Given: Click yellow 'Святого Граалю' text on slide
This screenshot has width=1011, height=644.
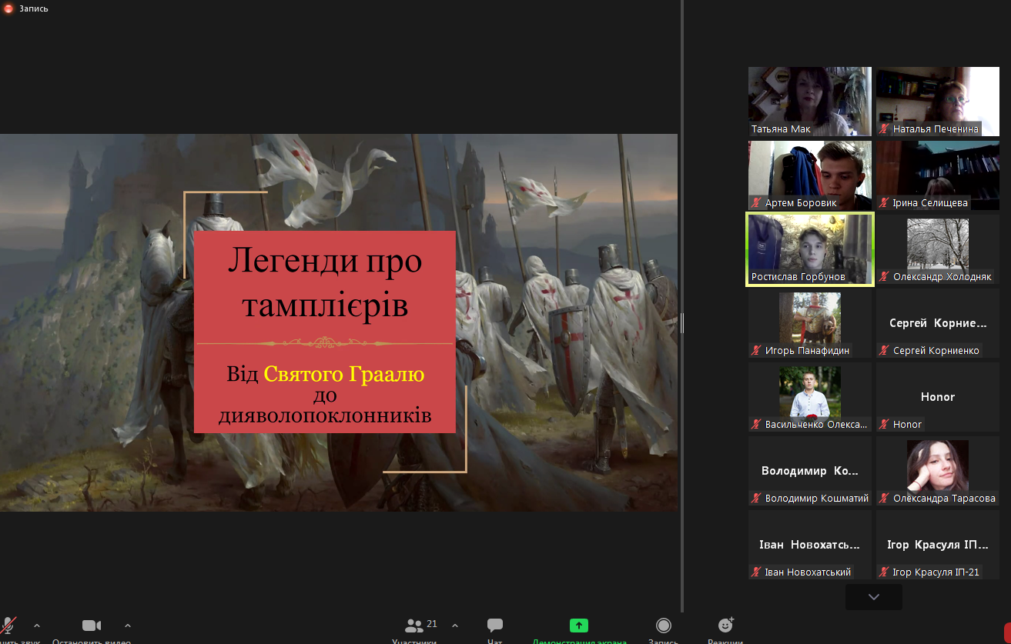Looking at the screenshot, I should tap(344, 375).
